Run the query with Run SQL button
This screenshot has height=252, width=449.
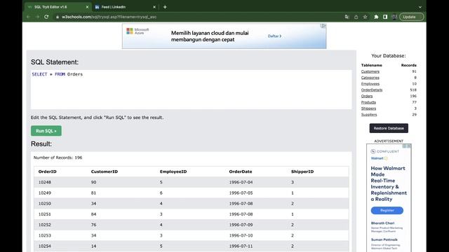[x=46, y=131]
